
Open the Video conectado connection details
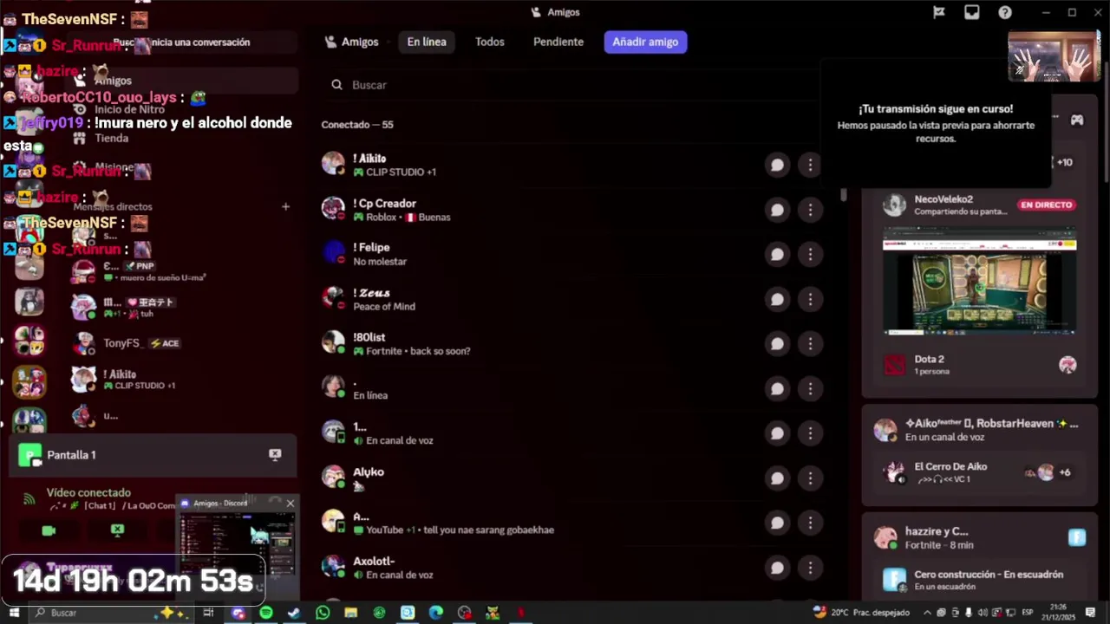(x=88, y=492)
